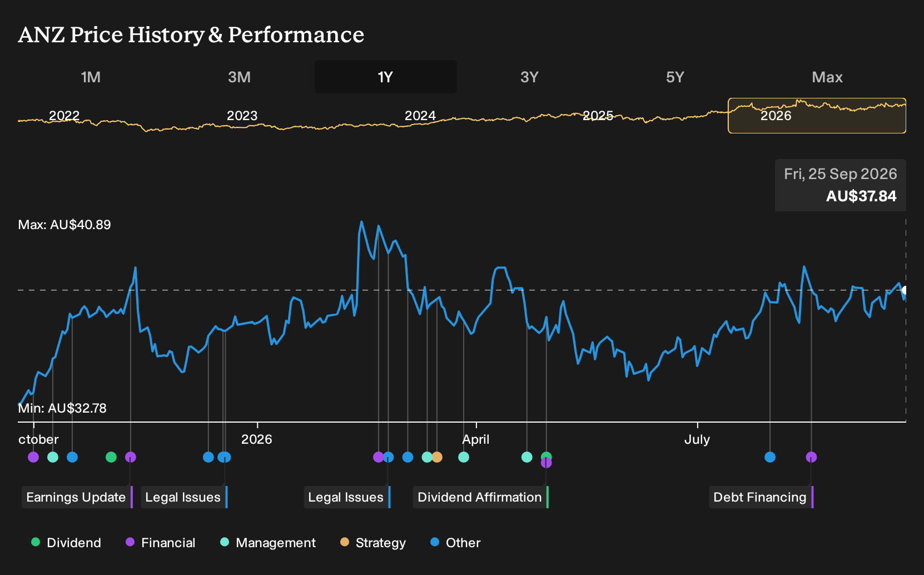Click teal dot just left of April label
This screenshot has height=575, width=924.
pyautogui.click(x=464, y=457)
